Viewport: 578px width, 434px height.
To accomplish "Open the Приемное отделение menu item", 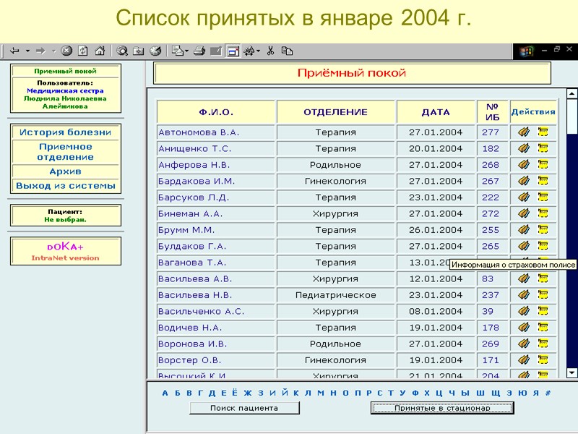I will tap(66, 152).
